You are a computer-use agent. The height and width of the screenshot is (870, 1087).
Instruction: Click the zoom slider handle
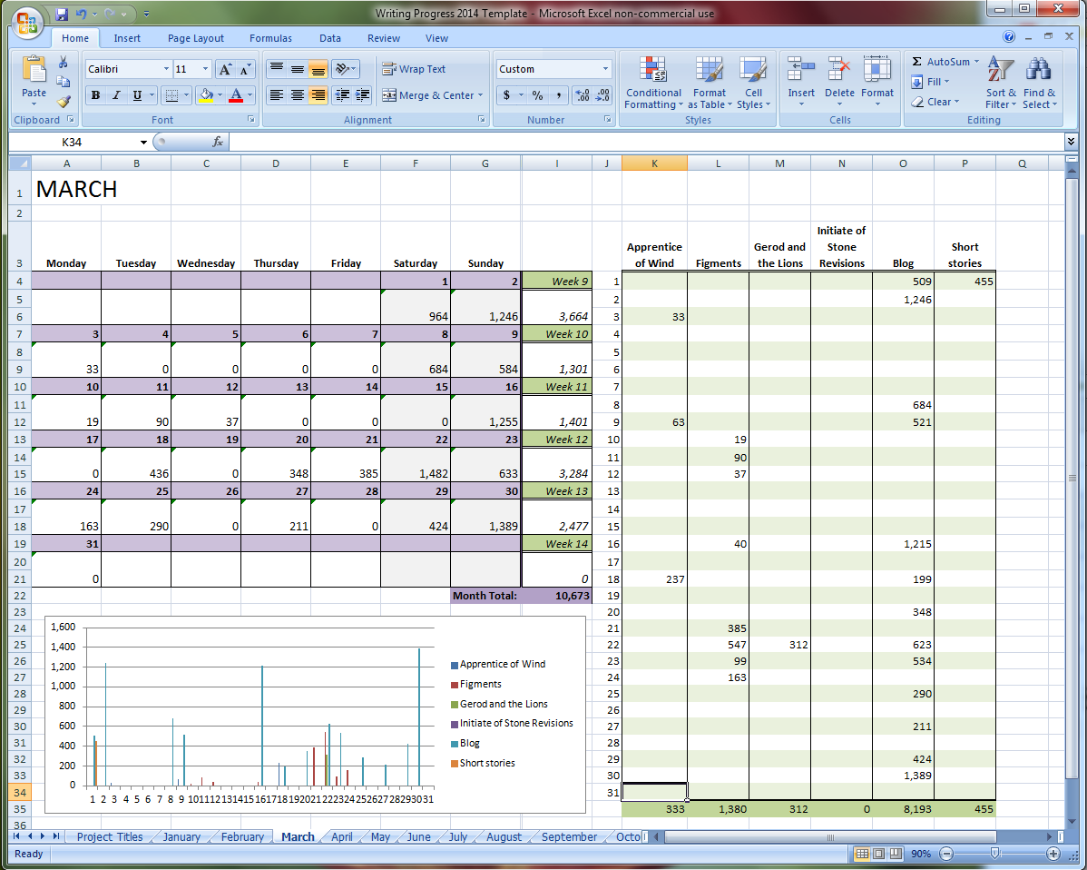[995, 854]
